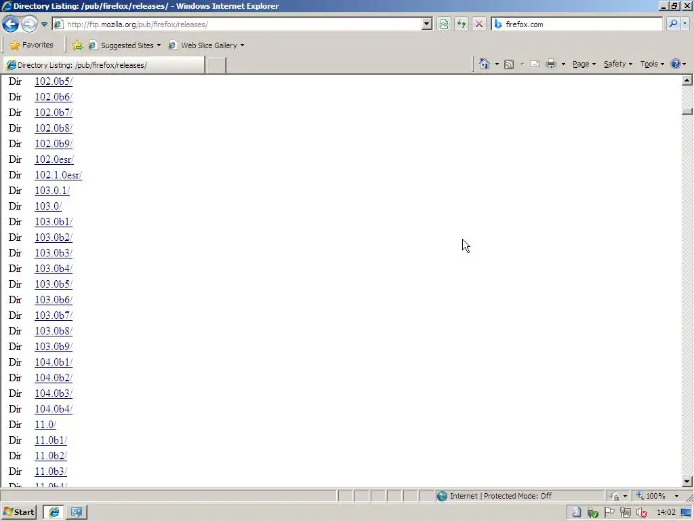Screen dimensions: 694x521
Task: Click the vertical scrollbar thumb
Action: coord(687,111)
